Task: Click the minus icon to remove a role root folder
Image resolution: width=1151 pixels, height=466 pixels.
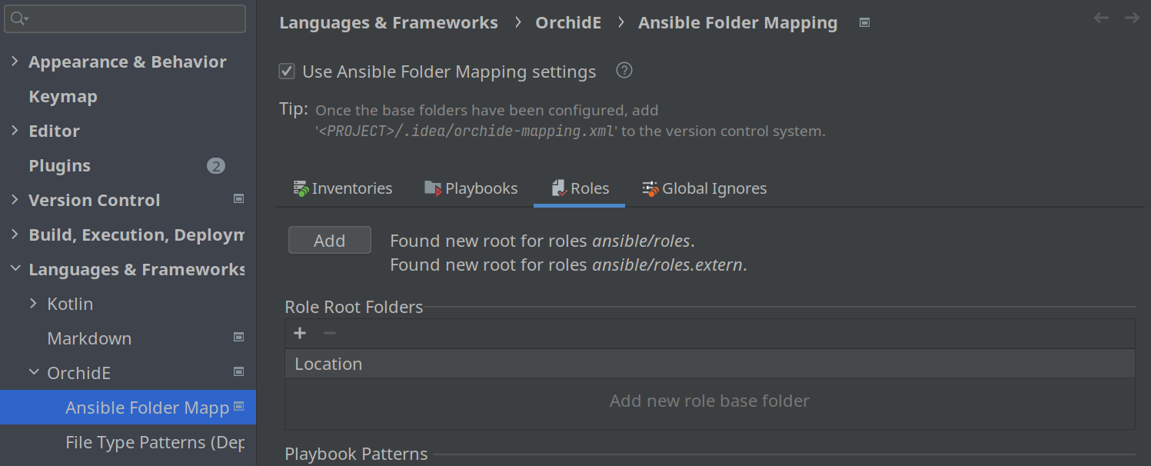Action: [329, 333]
